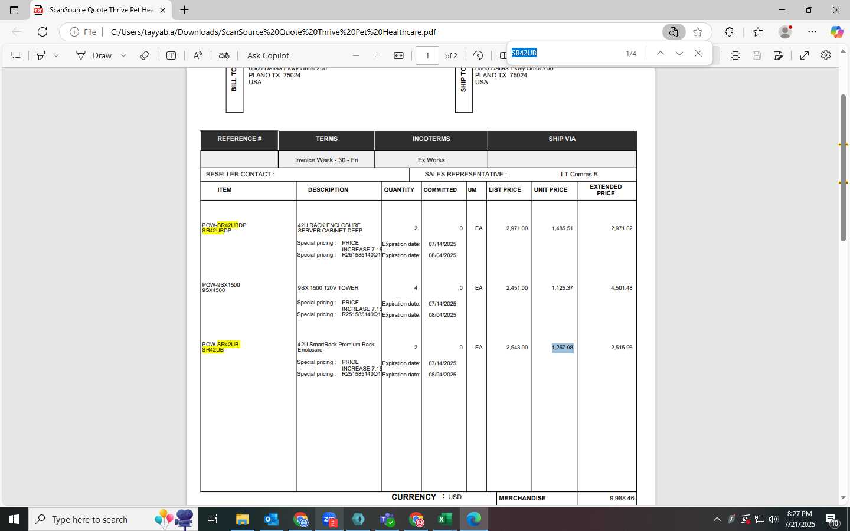
Task: Click the find box containing SR42UB
Action: [x=564, y=53]
